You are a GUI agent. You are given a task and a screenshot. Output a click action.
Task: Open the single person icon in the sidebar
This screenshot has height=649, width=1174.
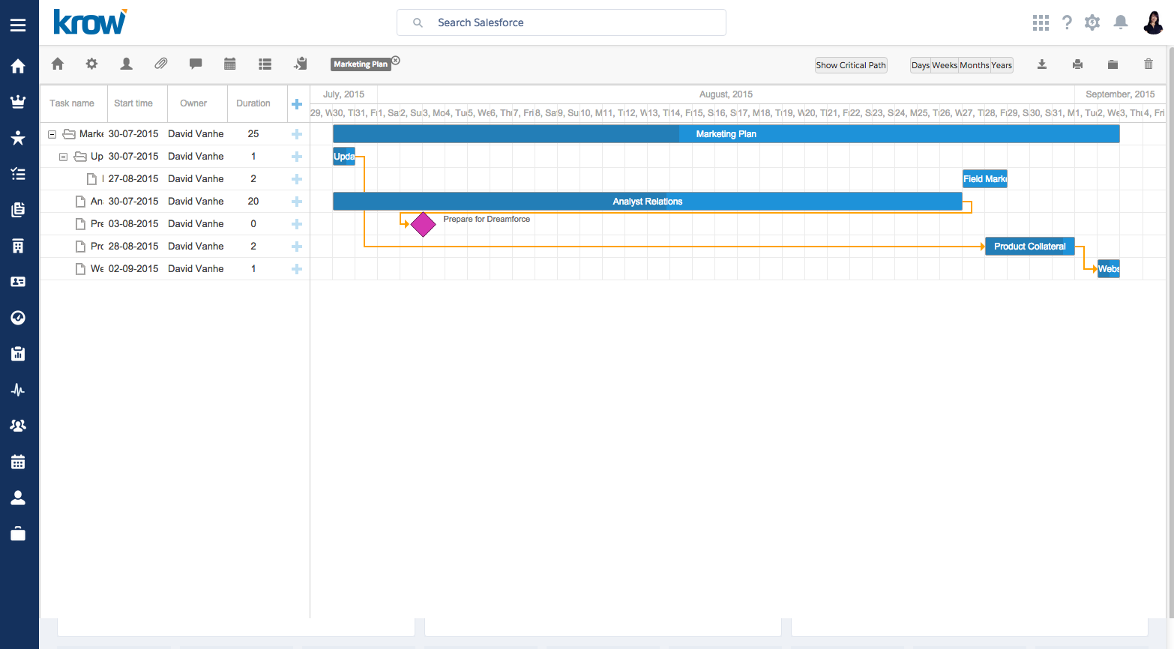coord(18,498)
